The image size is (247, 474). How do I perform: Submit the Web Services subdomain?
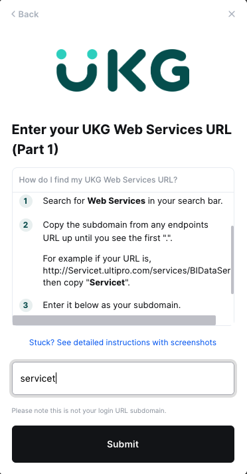point(123,444)
